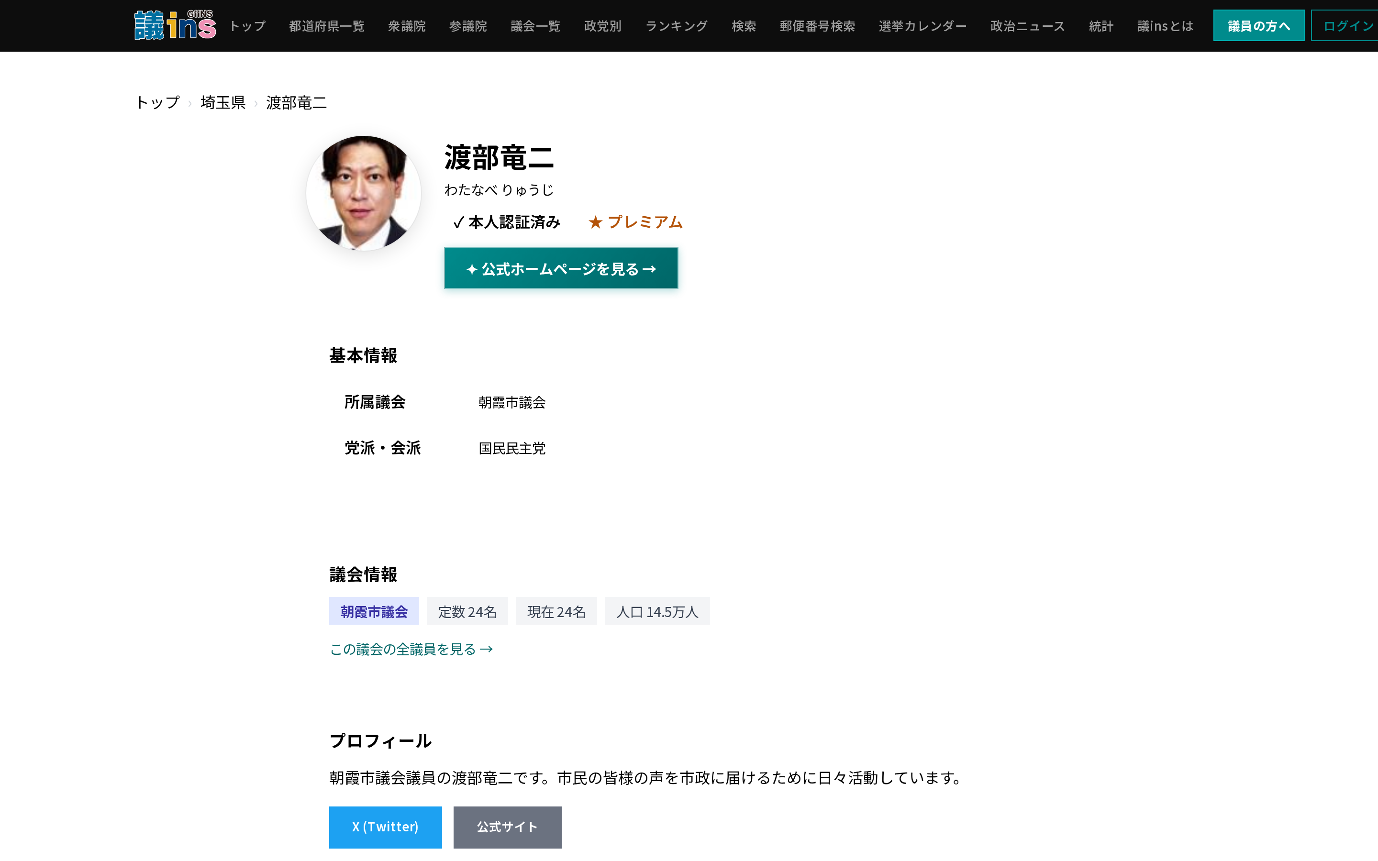Click 渡部竜二 in the breadcrumb
The height and width of the screenshot is (861, 1378).
click(296, 102)
